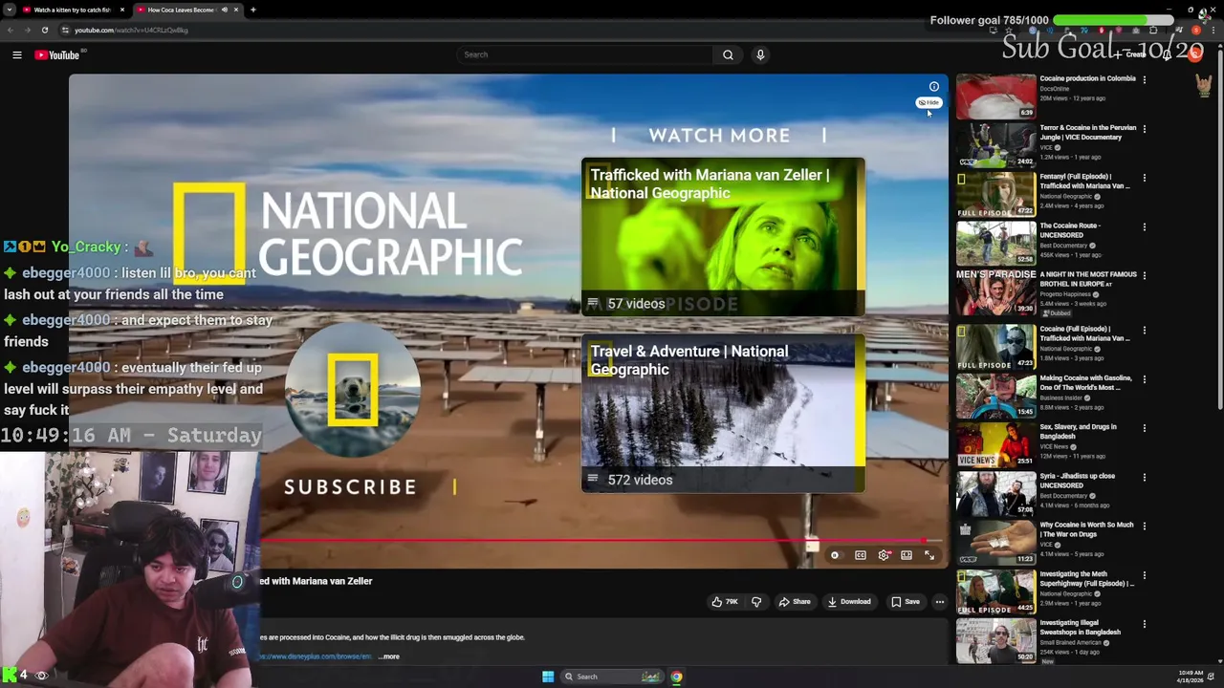Open 'Fentanyl (Full Episode)' video title
This screenshot has width=1224, height=688.
pos(1085,181)
